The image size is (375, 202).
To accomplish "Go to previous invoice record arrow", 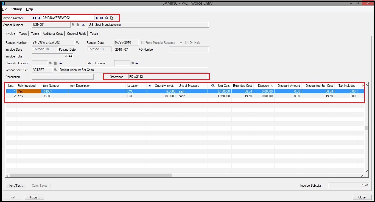I will 39,18.
